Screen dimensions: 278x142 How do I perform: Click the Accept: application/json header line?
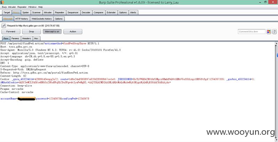tap(39, 53)
